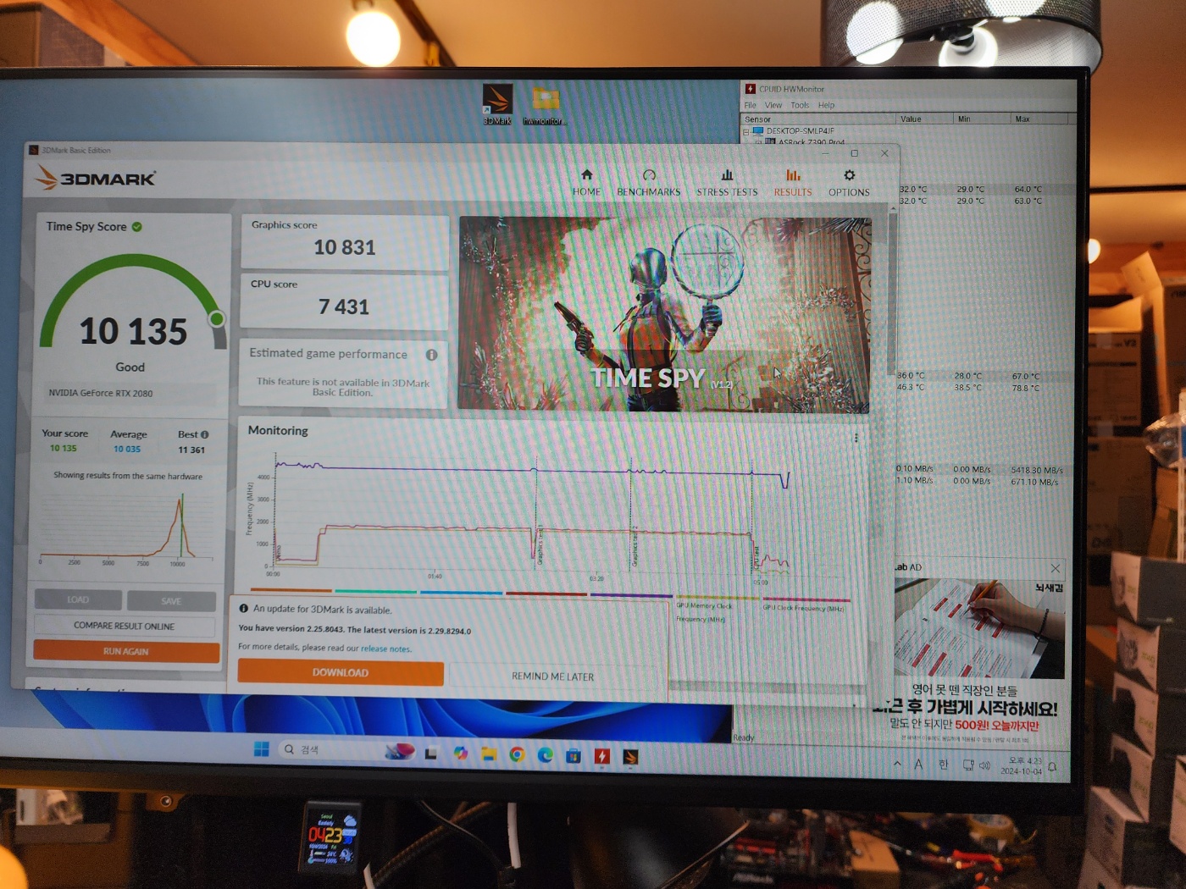Viewport: 1186px width, 889px height.
Task: Collapse the DESKTOP-SMLP4JF tree node
Action: coord(746,131)
